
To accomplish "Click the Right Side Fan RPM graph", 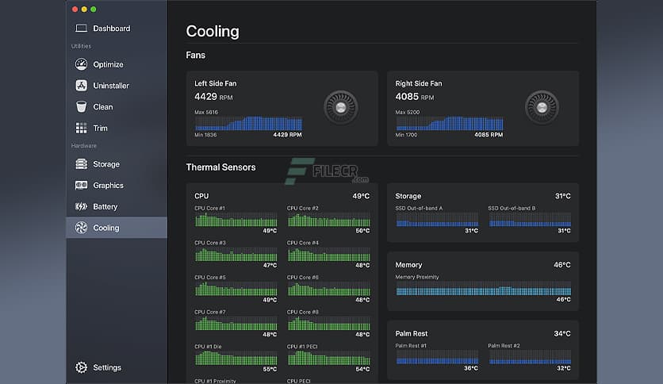I will pos(449,124).
